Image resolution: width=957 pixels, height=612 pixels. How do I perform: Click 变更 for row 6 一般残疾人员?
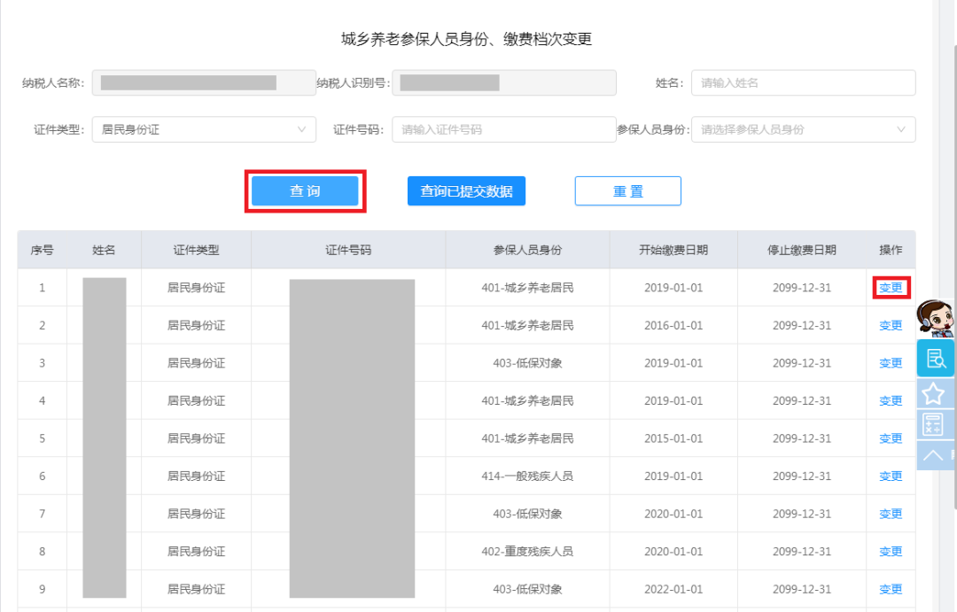(x=891, y=476)
